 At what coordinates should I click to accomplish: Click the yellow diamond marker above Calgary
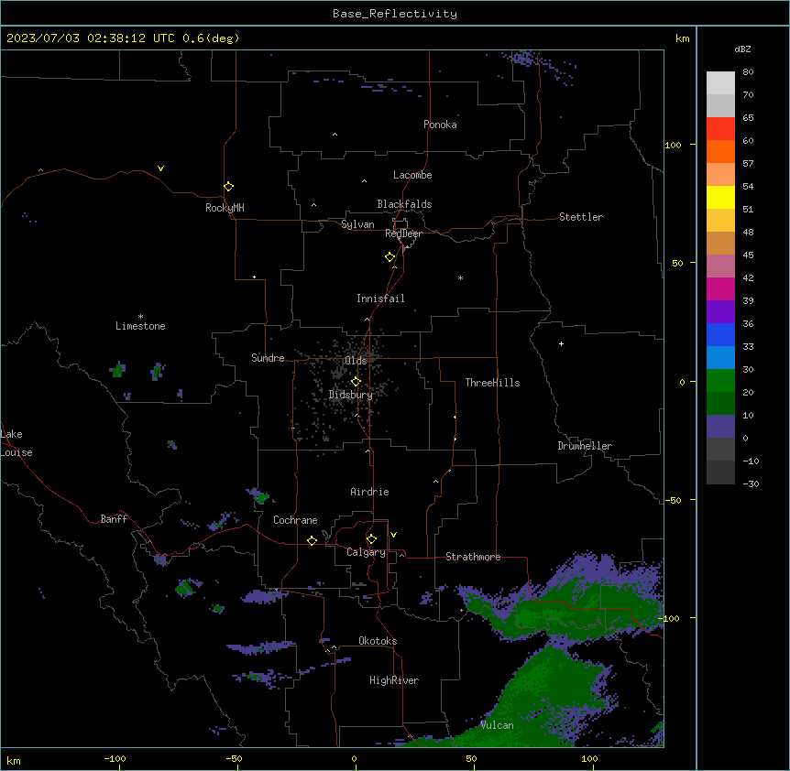coord(371,539)
